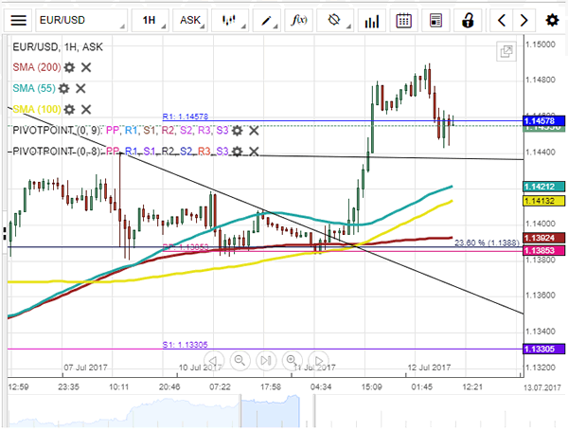Open the f(x) indicators menu
The height and width of the screenshot is (431, 568).
299,20
